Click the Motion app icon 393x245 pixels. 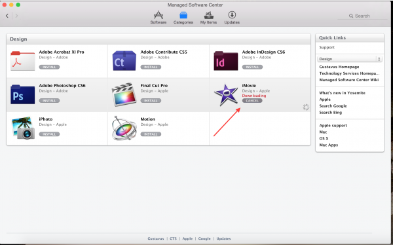tap(124, 128)
